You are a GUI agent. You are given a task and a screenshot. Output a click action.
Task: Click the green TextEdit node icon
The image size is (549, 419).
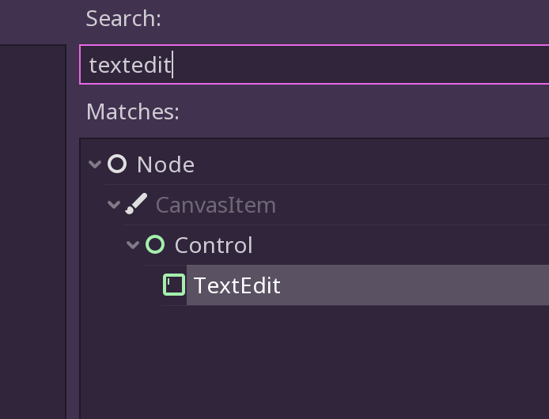[174, 285]
